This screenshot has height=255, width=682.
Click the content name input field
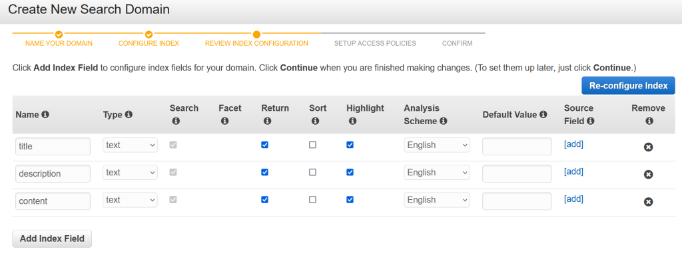(53, 201)
